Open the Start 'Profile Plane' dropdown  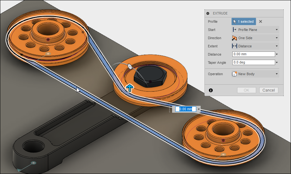point(255,30)
